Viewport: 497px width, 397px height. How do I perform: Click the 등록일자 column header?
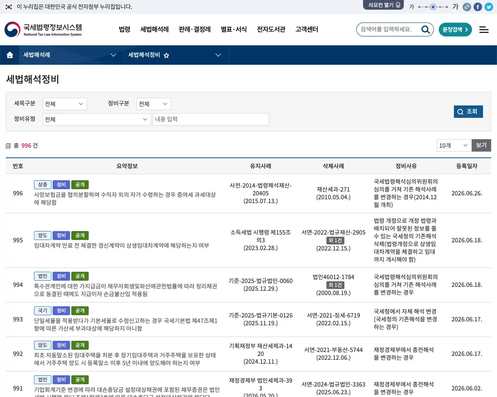point(467,166)
